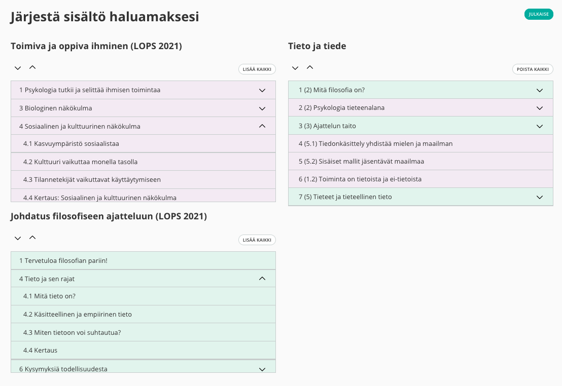Expand 1 Psykologia tutkii ja selittää chapter
This screenshot has height=386, width=562.
point(262,90)
